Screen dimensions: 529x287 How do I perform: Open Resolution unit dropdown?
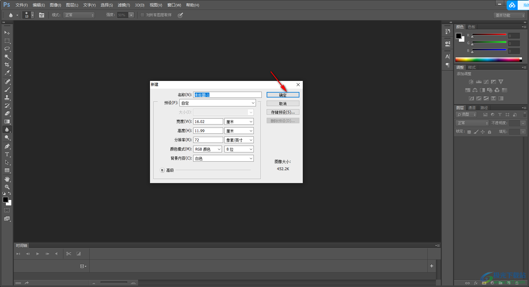[239, 140]
